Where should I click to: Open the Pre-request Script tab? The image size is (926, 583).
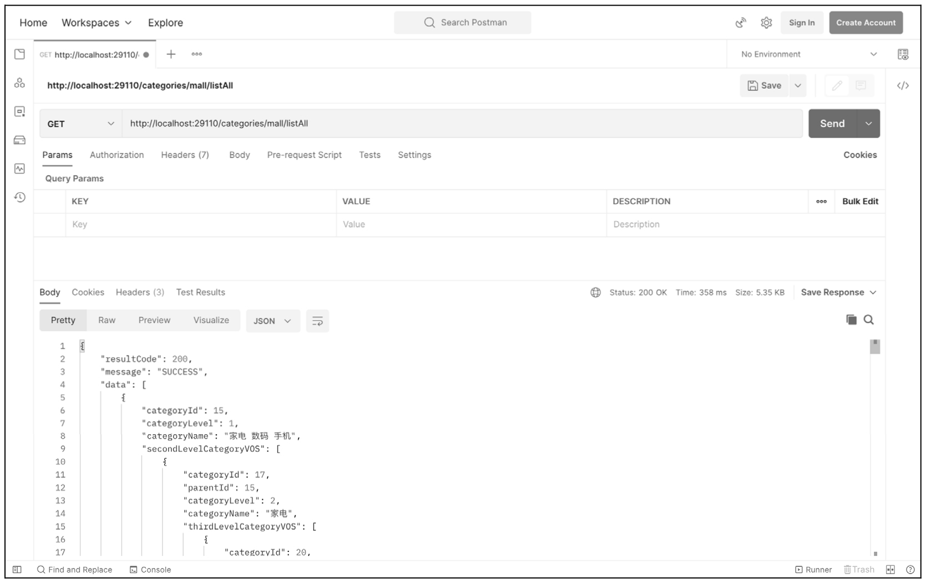pyautogui.click(x=304, y=155)
